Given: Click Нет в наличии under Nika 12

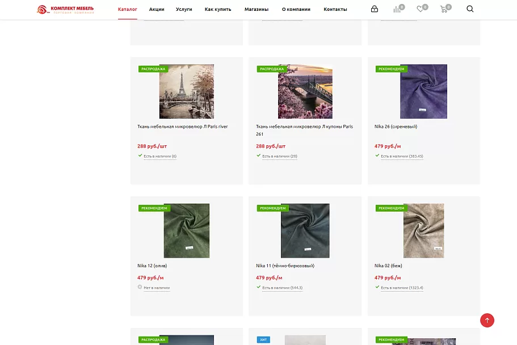Looking at the screenshot, I should click(157, 288).
